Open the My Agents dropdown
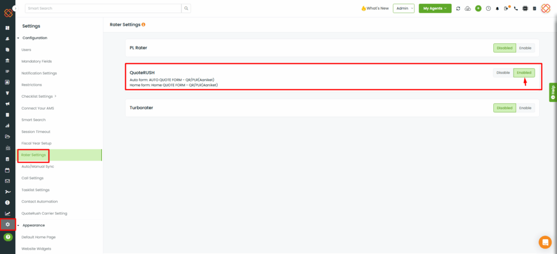Viewport: 557px width, 254px height. click(x=435, y=9)
